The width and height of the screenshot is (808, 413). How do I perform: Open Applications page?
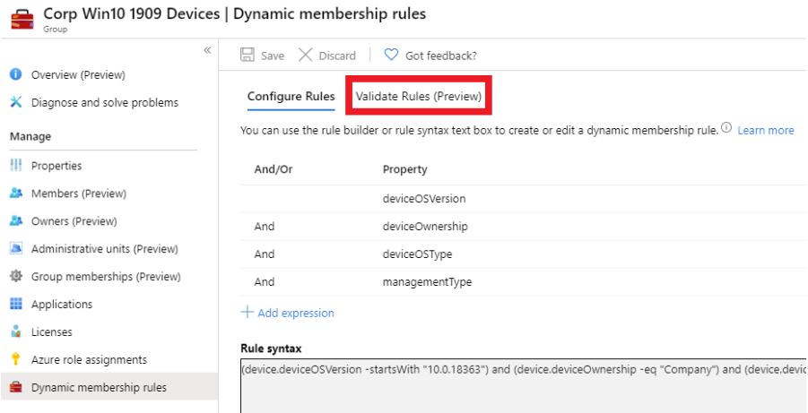click(62, 305)
